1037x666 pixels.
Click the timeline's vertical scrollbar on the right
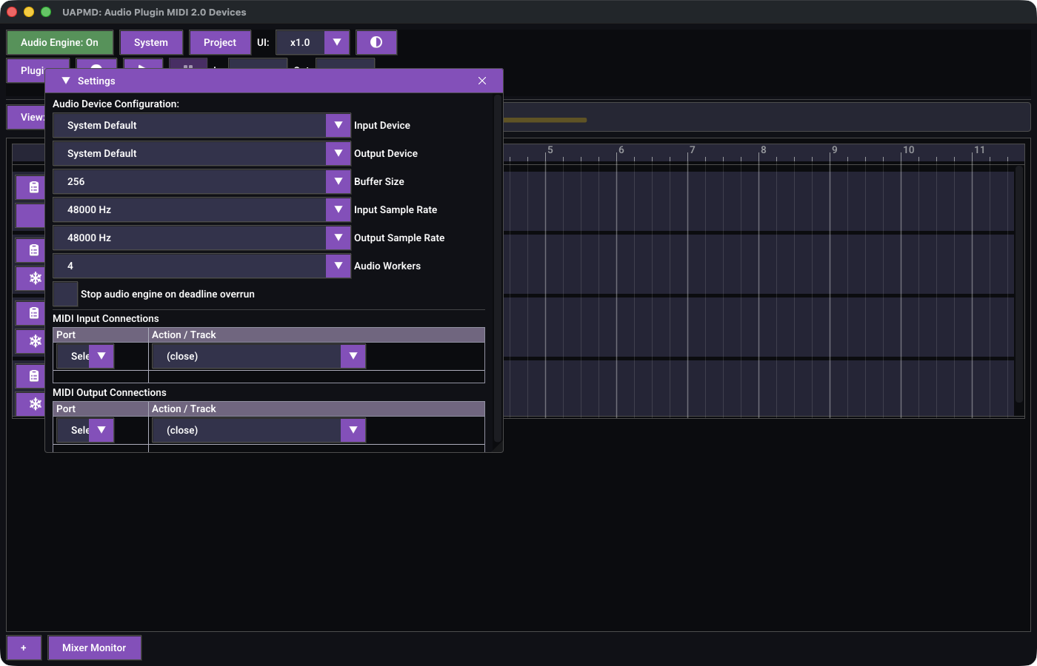(1019, 285)
